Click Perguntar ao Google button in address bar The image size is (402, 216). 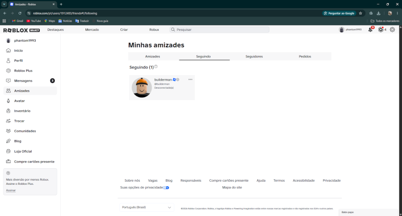(x=339, y=13)
